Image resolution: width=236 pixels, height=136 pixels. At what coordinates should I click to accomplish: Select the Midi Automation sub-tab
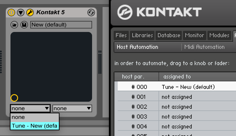(x=205, y=47)
